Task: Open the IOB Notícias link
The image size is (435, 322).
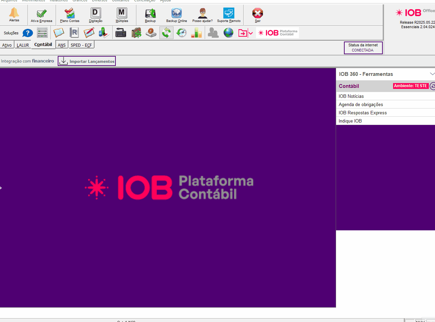Action: pyautogui.click(x=351, y=96)
